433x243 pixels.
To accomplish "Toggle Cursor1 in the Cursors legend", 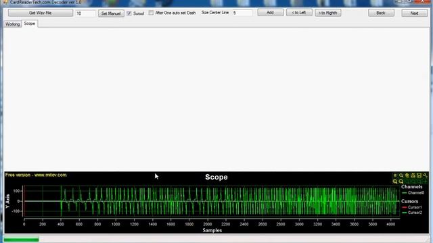I will [x=412, y=207].
